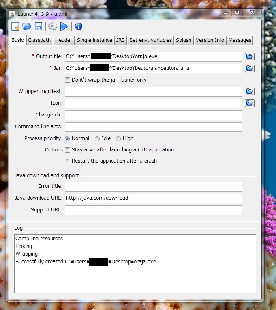Open the Single instance tab

(x=94, y=40)
